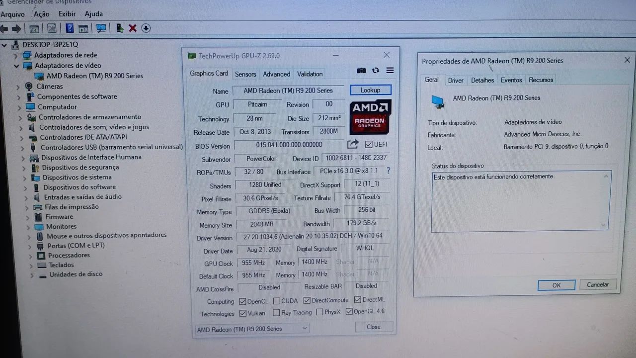Click the Lookup button in GPU-Z
The width and height of the screenshot is (636, 358).
point(371,90)
